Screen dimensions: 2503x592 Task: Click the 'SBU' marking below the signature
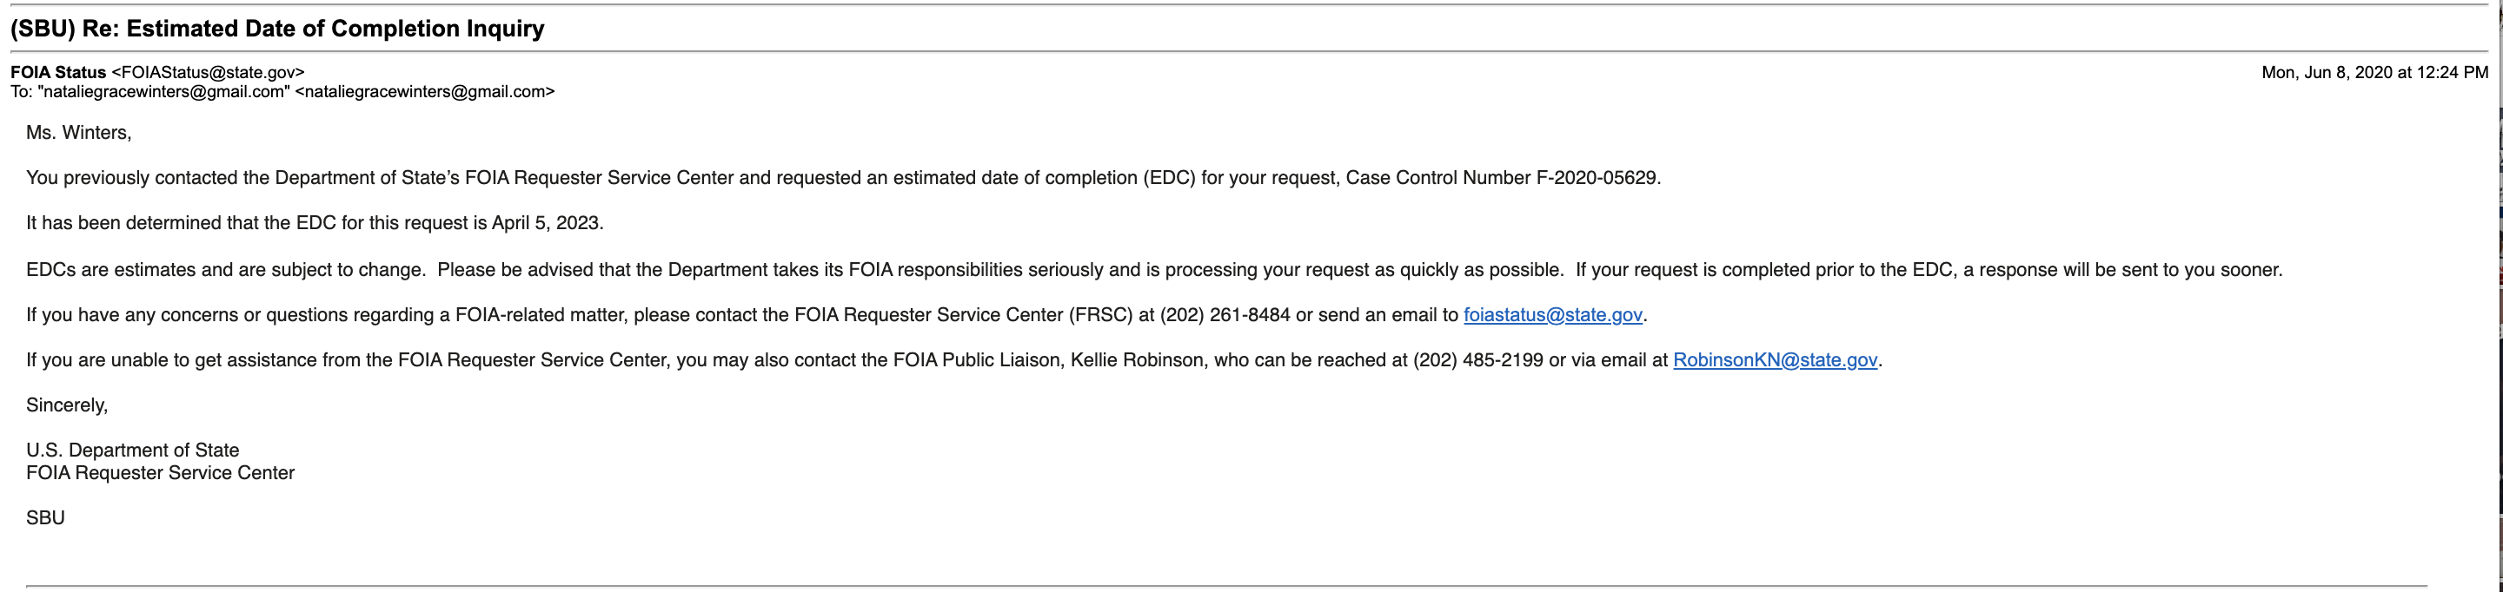46,518
